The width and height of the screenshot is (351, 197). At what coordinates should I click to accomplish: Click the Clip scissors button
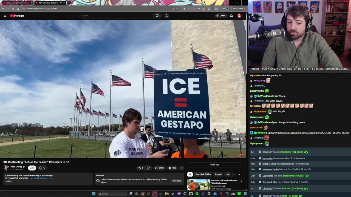click(172, 168)
